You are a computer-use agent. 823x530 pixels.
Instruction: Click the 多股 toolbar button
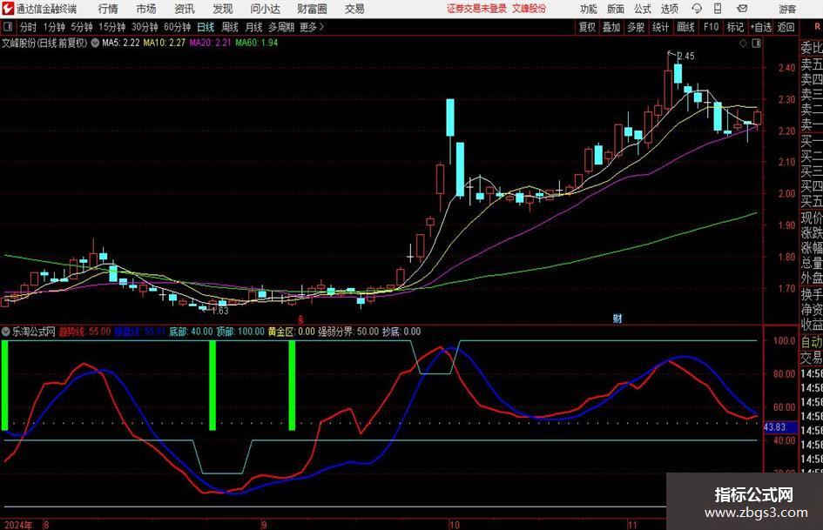pos(636,27)
